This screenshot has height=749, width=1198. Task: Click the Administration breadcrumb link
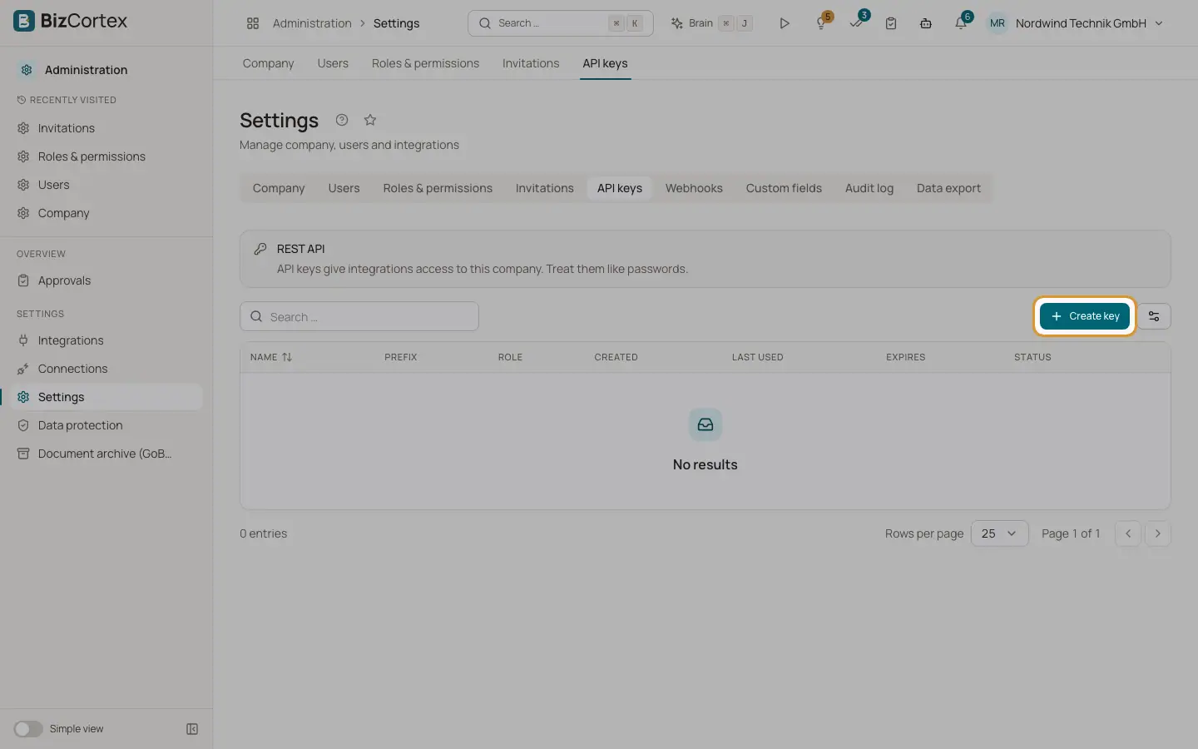[x=312, y=23]
